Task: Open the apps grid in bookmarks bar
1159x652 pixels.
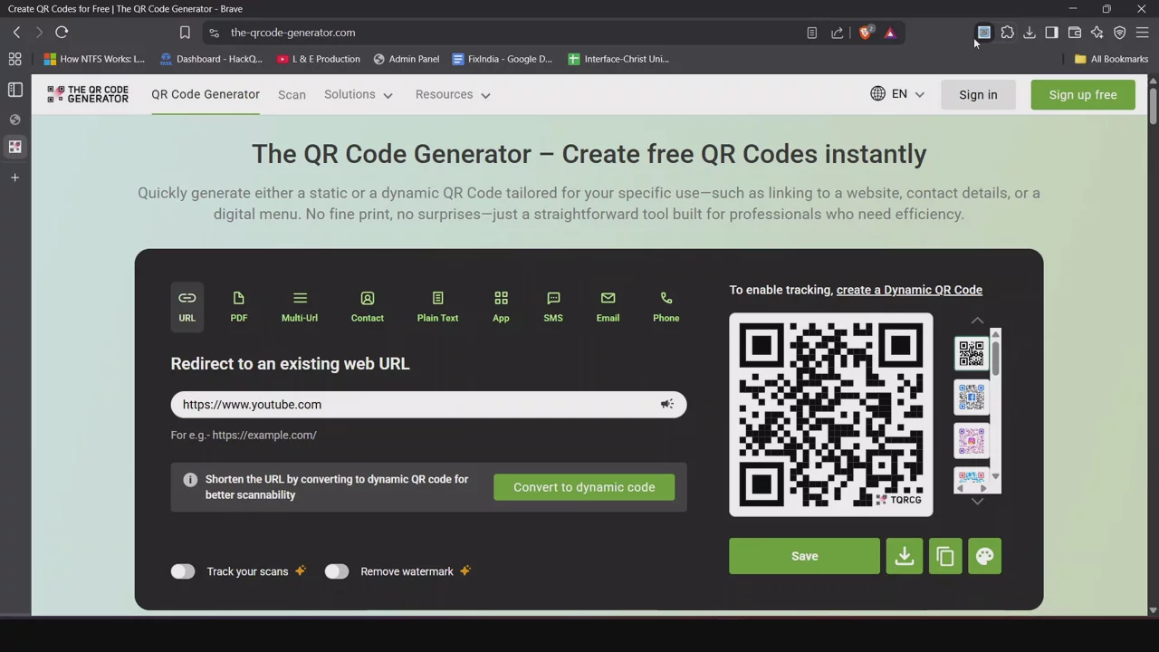Action: 15,59
